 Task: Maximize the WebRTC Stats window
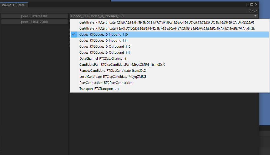[252, 4]
